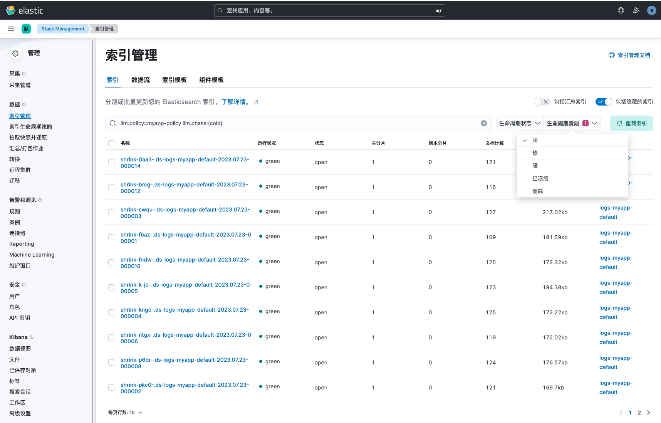Sort by the 名称 column header
661x423 pixels.
(125, 143)
